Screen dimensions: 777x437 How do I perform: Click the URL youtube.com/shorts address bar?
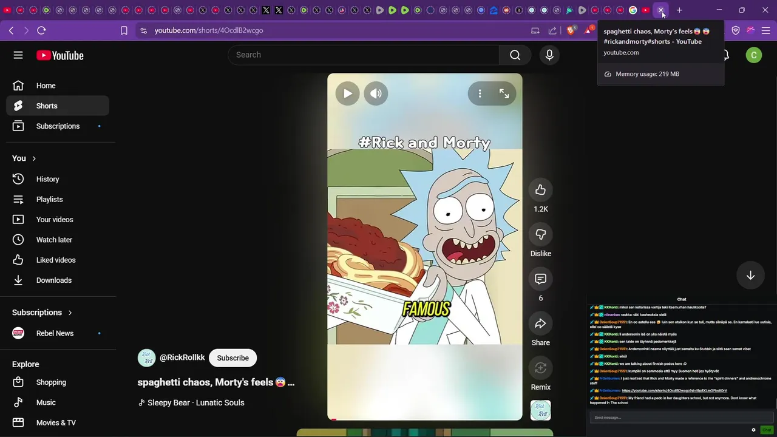(x=209, y=30)
